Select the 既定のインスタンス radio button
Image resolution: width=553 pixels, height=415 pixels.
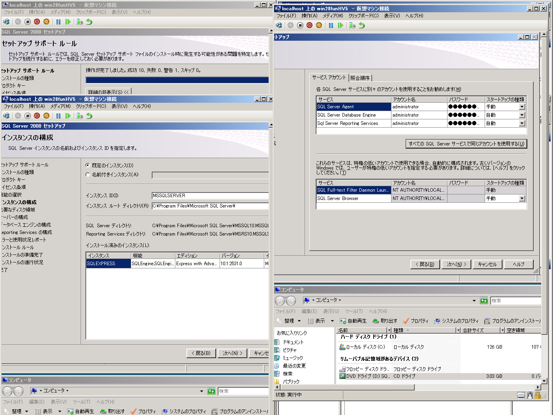(x=88, y=166)
